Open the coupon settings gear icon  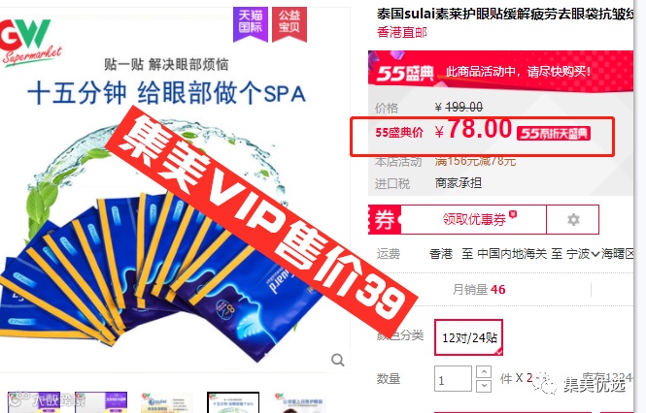(573, 220)
